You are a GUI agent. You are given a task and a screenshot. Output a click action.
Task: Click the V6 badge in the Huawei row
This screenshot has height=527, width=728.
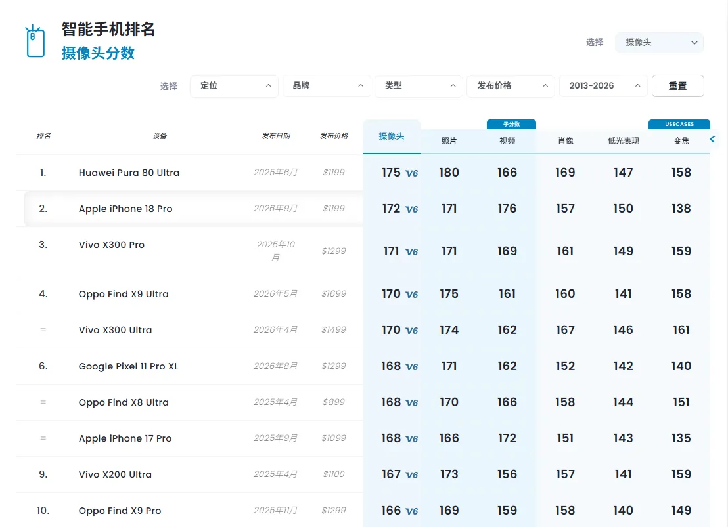coord(411,173)
